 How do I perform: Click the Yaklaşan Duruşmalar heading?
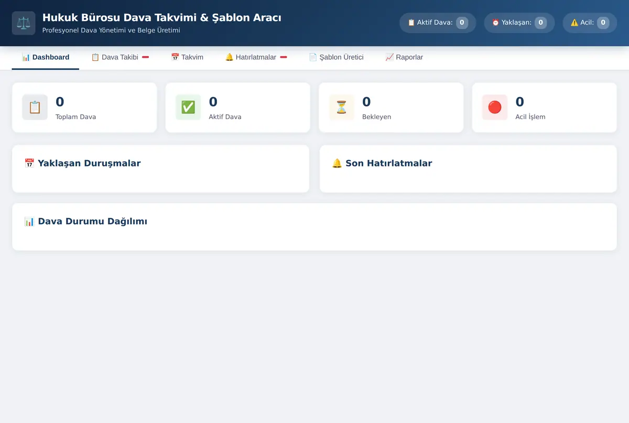tap(82, 163)
